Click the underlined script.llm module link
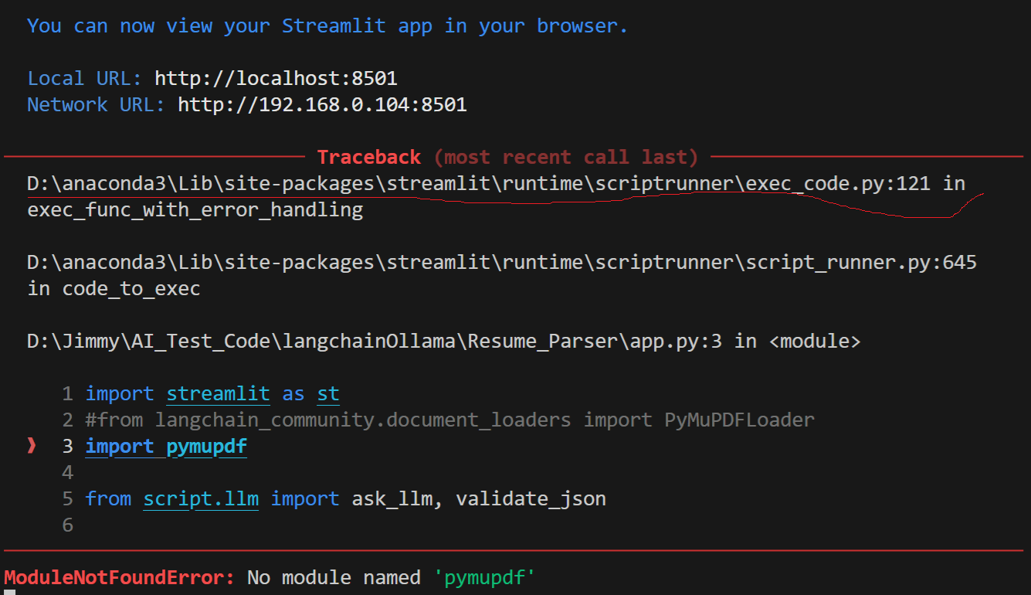 [x=200, y=498]
